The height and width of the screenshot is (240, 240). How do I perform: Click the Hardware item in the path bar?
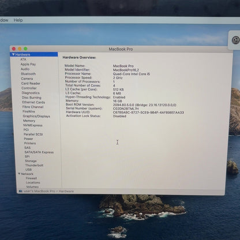point(66,191)
